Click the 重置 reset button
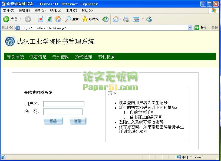 tap(78, 121)
